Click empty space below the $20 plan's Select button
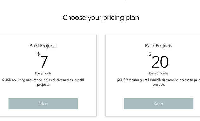Screen dimensions: 200x121 coord(158,113)
